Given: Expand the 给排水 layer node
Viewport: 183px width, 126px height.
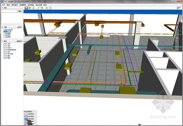Looking at the screenshot, I should tap(3, 48).
